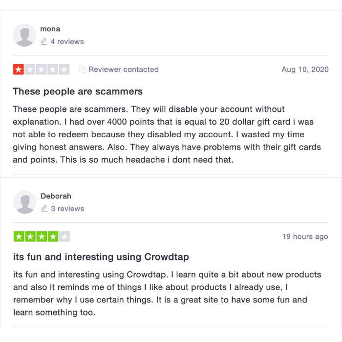Open reviewer name Deborah
The height and width of the screenshot is (342, 342).
[x=56, y=196]
